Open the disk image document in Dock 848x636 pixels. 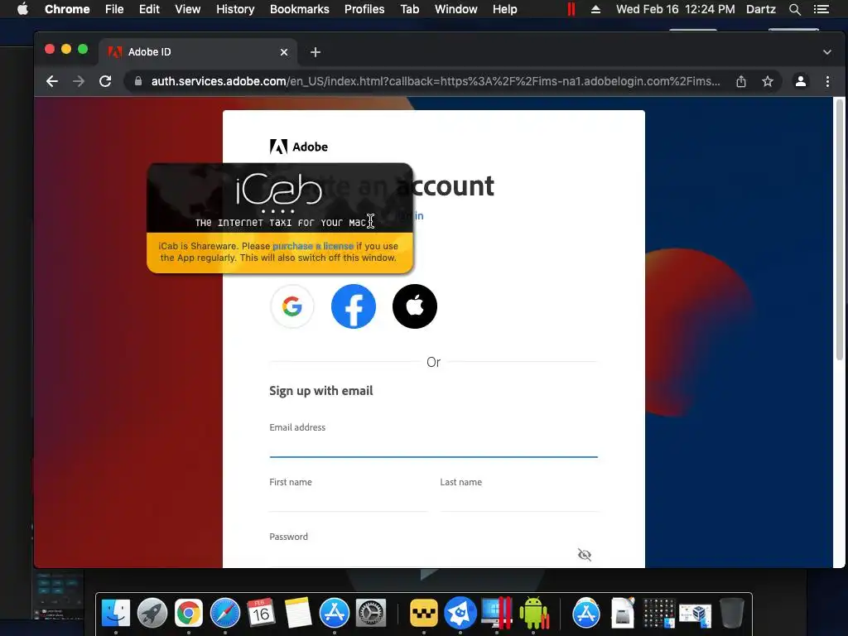(x=623, y=613)
